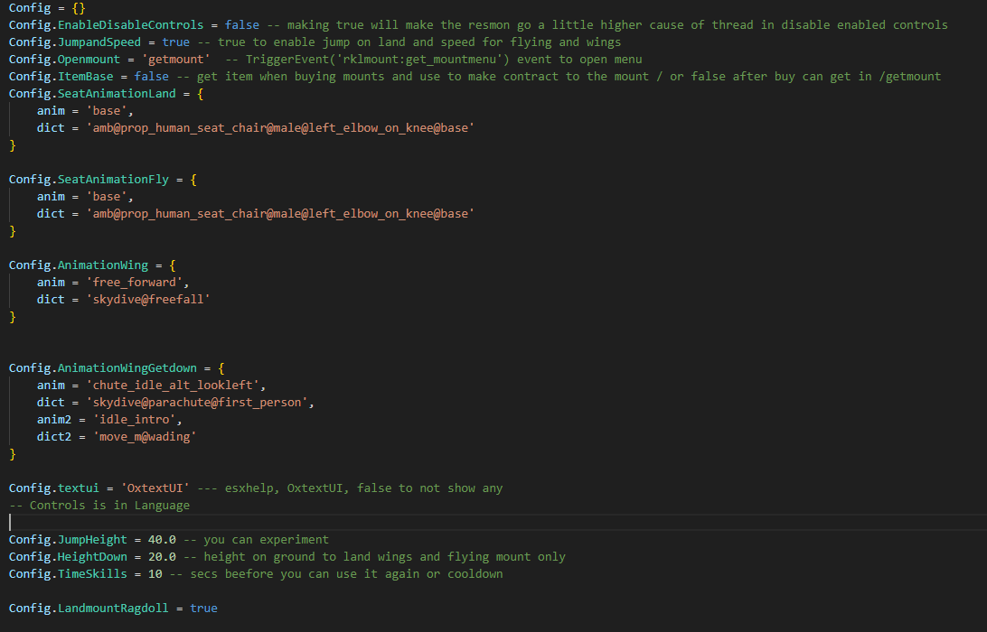Screen dimensions: 987x632
Task: Select the 'true' value of LandmountRagdoll
Action: 203,609
